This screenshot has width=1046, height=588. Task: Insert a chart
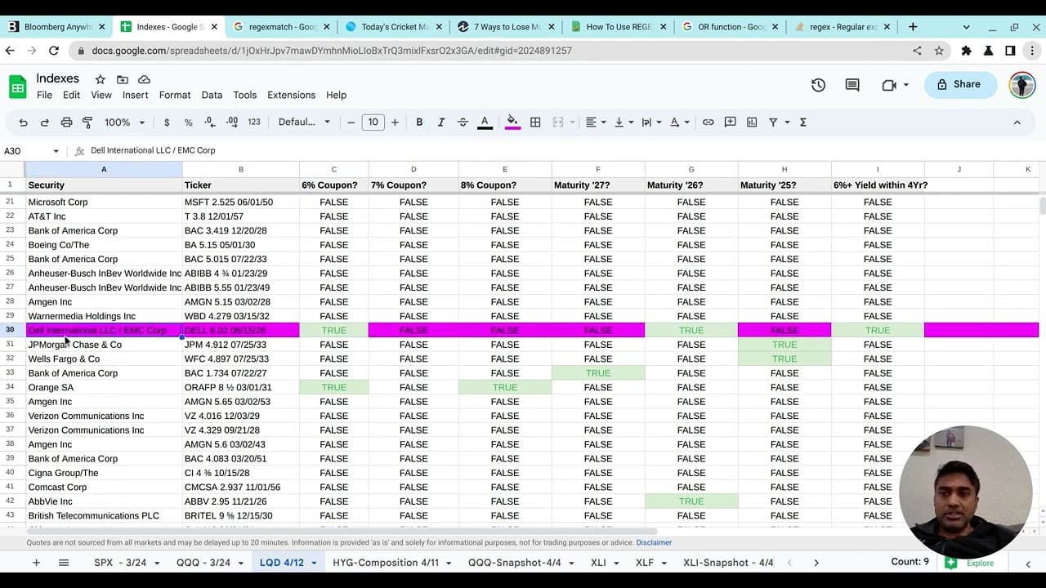[752, 122]
